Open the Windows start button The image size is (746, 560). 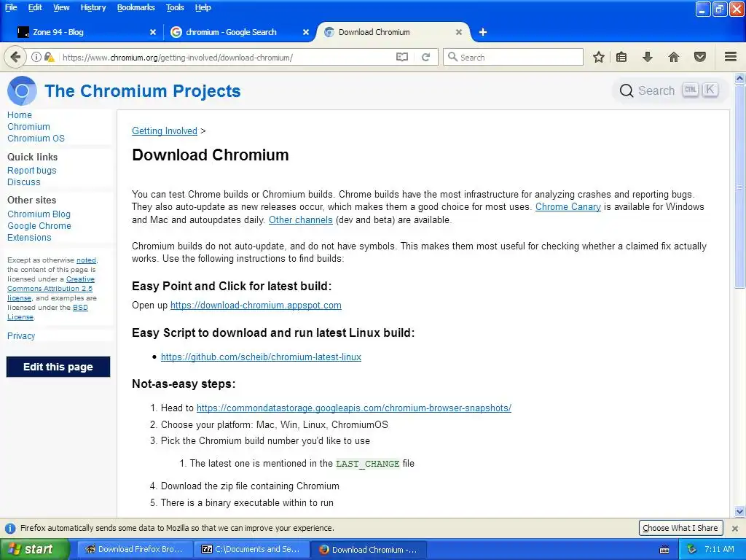(x=34, y=550)
